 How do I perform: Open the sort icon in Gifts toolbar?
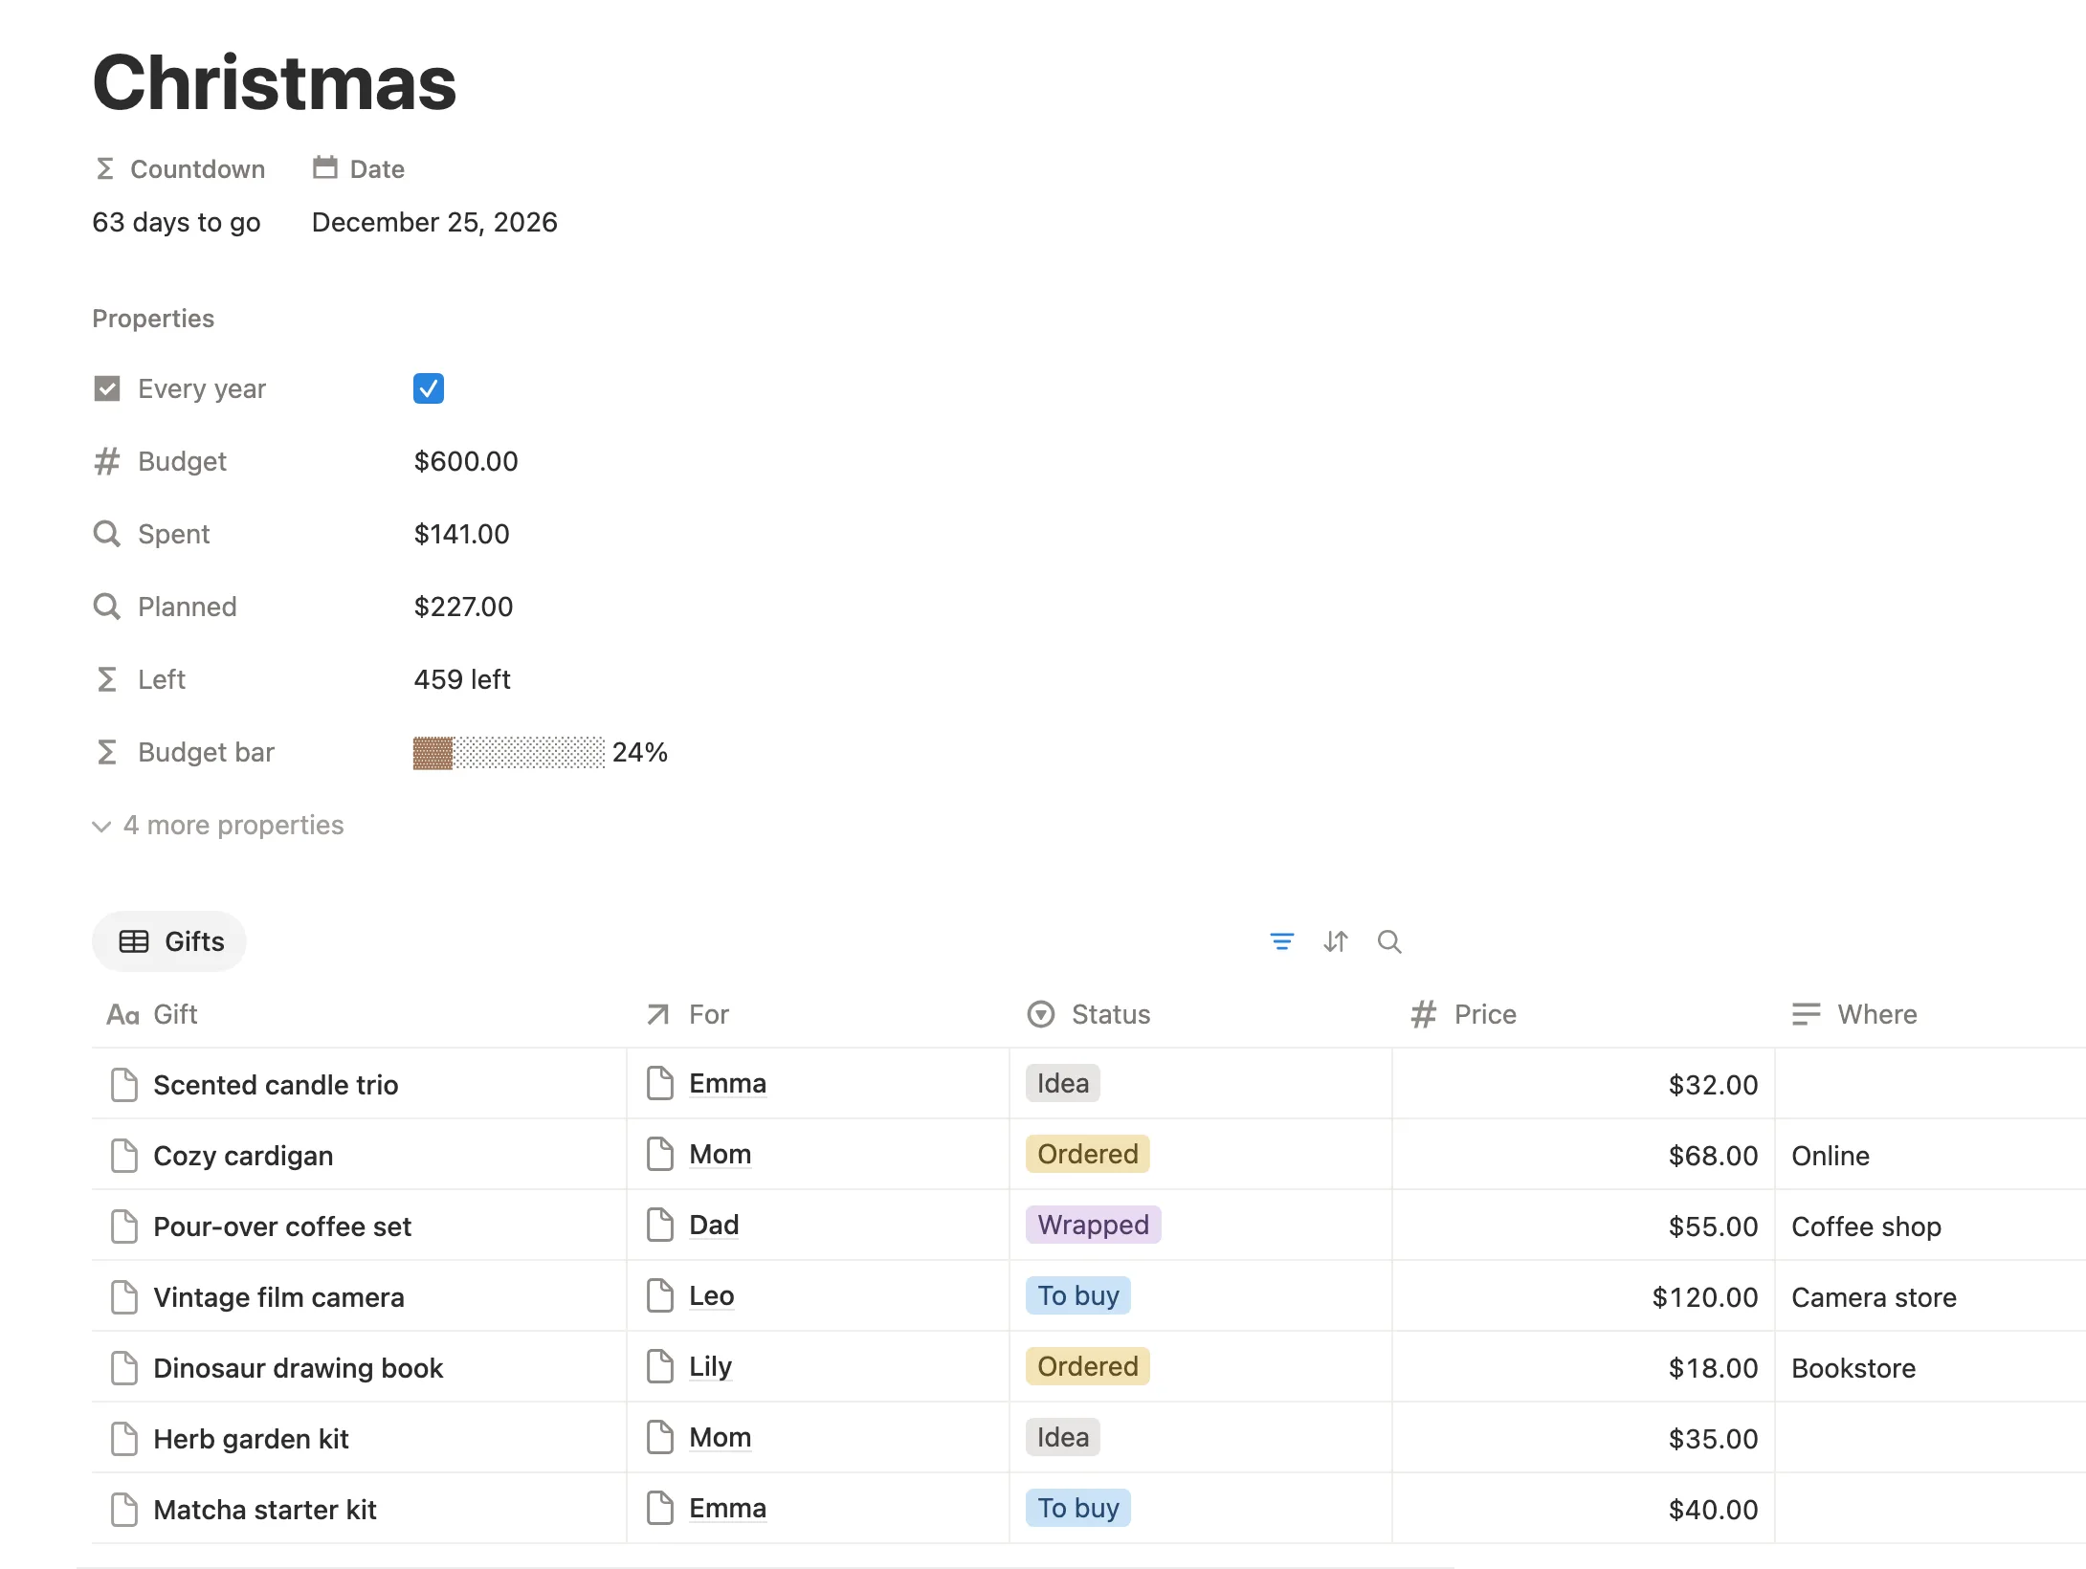click(1336, 942)
